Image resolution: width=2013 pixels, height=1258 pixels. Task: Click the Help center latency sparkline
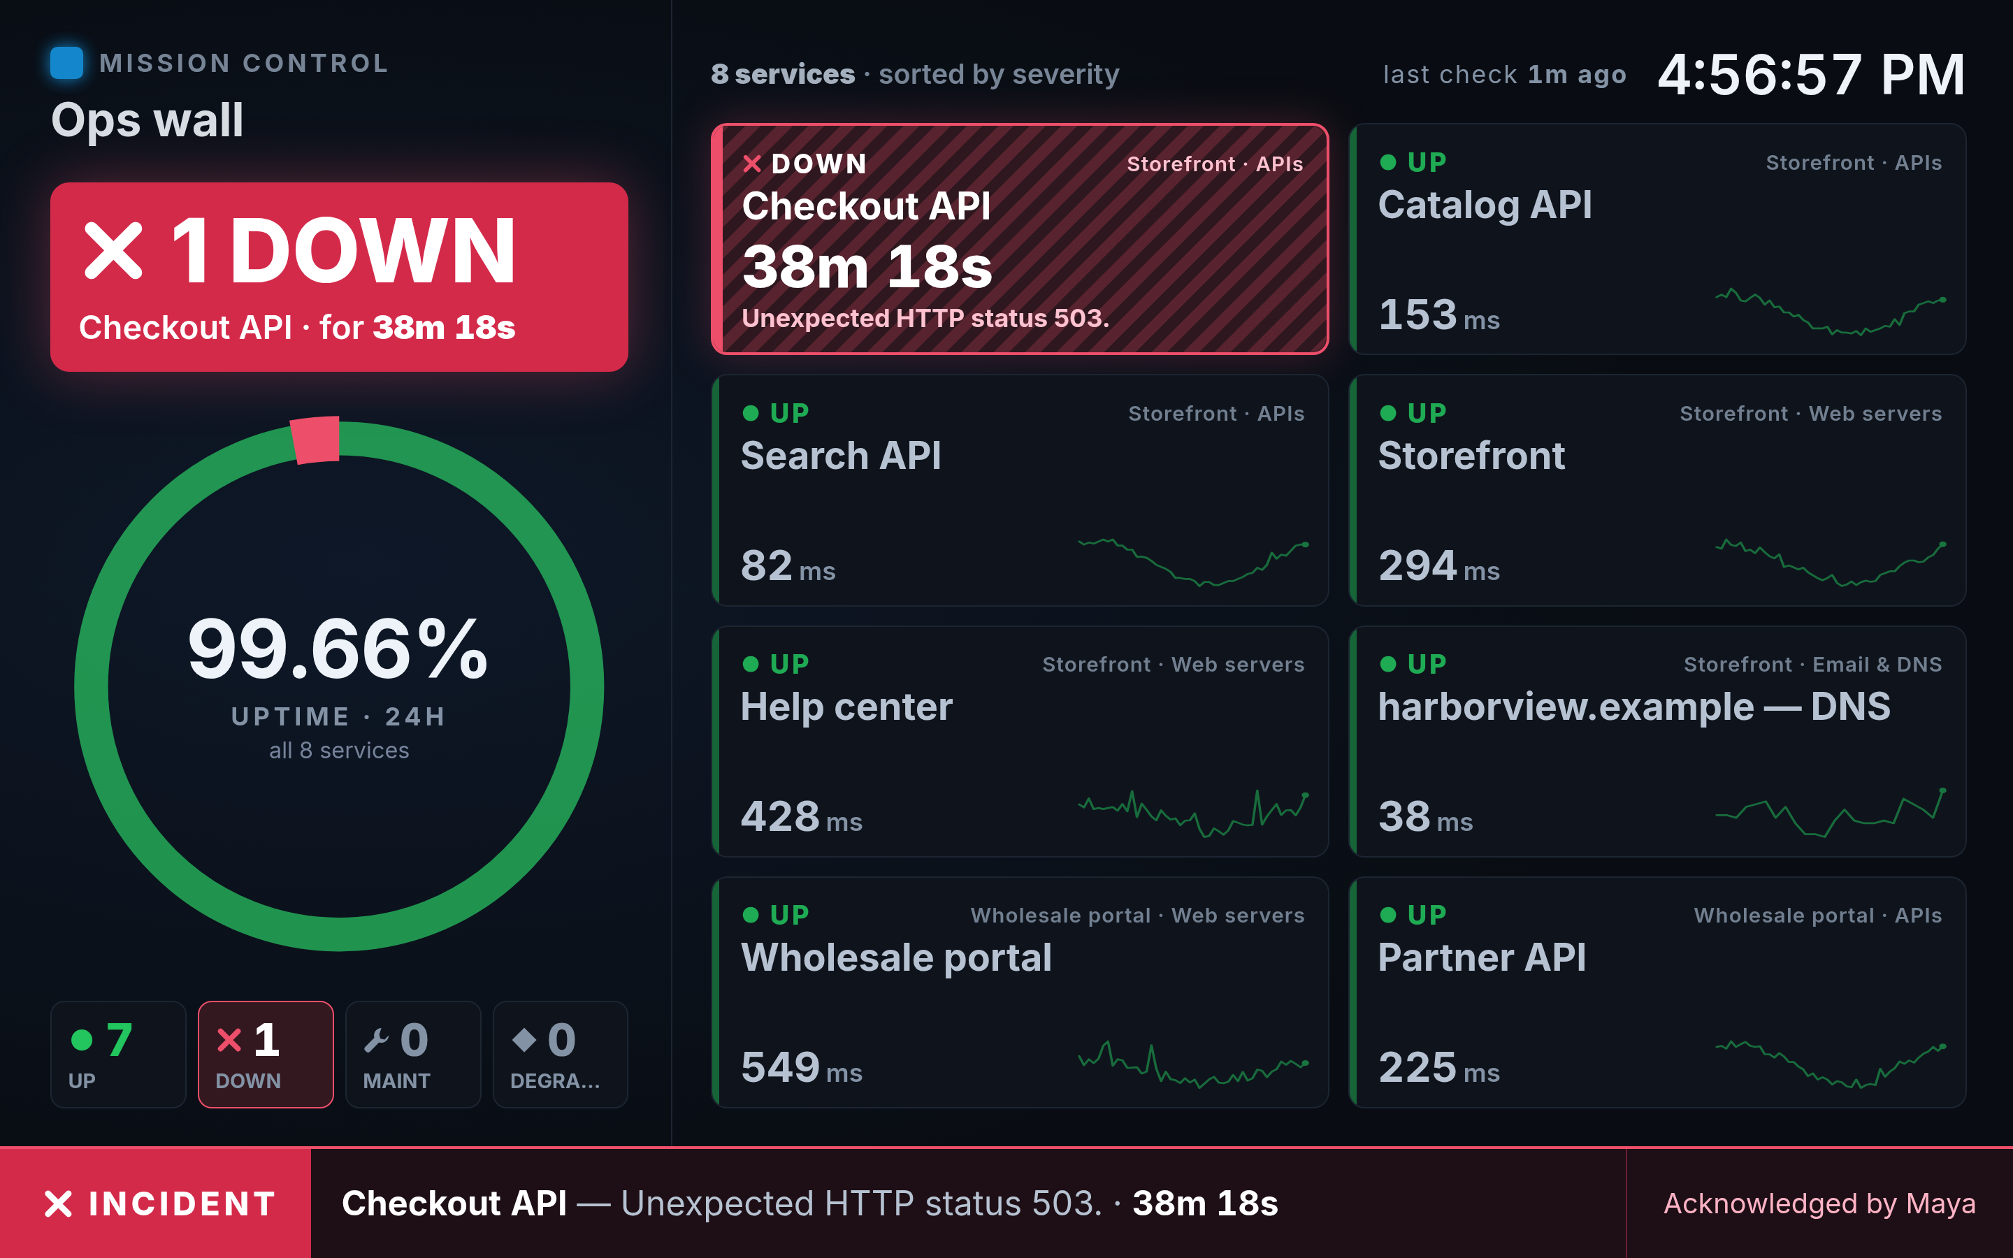(1194, 814)
